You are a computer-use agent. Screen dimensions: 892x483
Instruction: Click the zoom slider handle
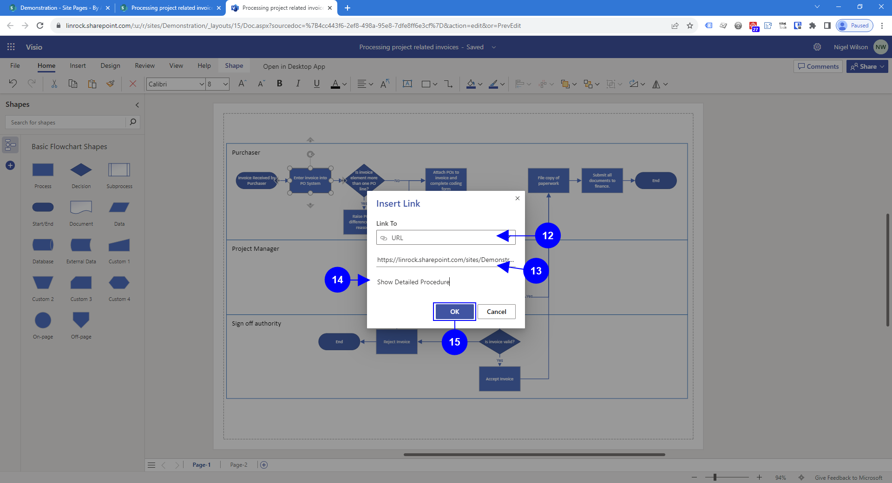click(715, 477)
